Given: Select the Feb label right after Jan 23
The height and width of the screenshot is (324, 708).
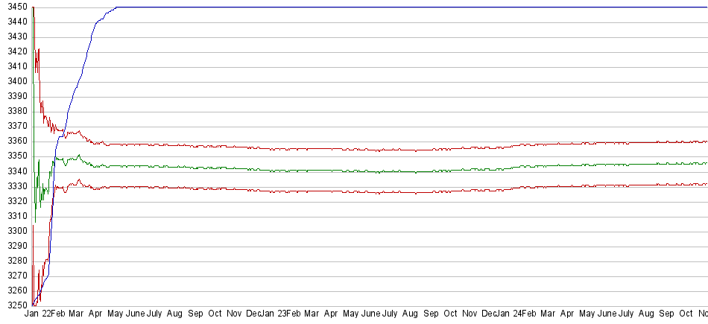Looking at the screenshot, I should (x=293, y=314).
